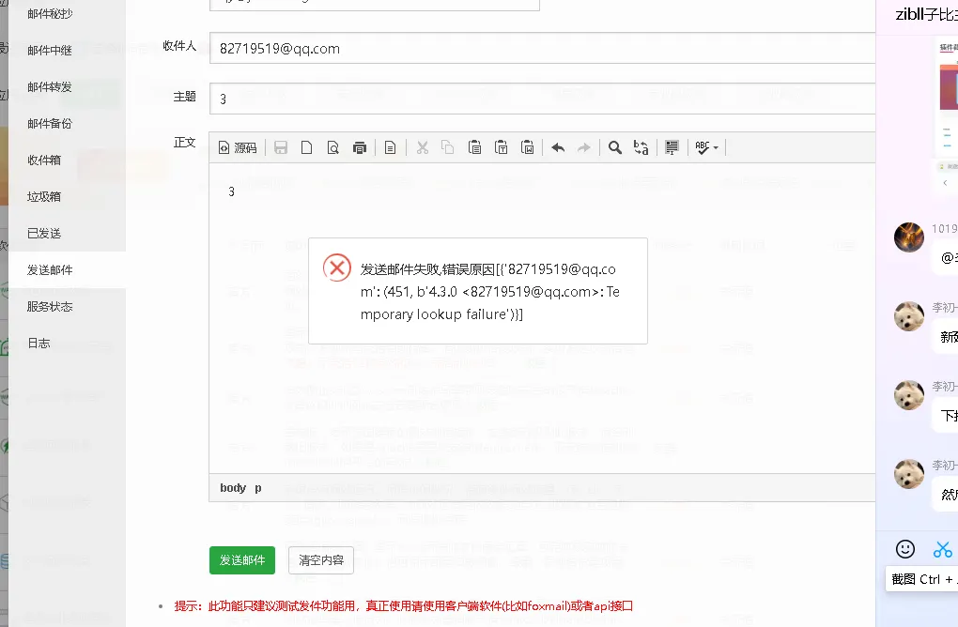Viewport: 958px width, 627px height.
Task: Open the Templates icon in editor toolbar
Action: tap(390, 147)
